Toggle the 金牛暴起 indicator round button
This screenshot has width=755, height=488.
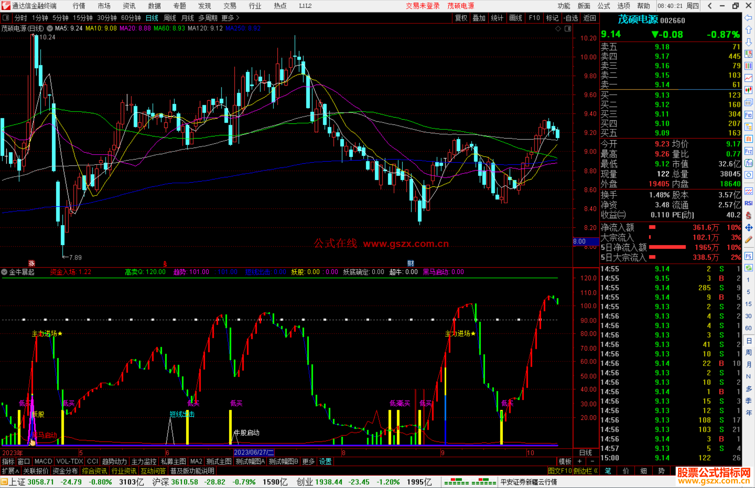(4, 272)
